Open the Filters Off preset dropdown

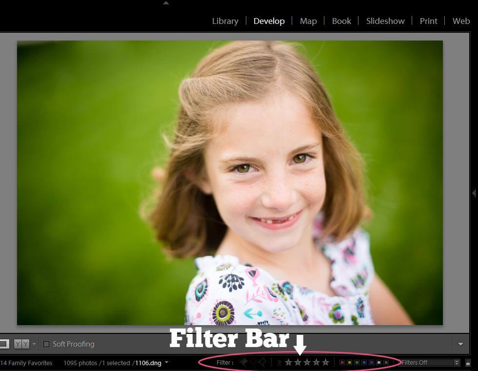click(429, 362)
